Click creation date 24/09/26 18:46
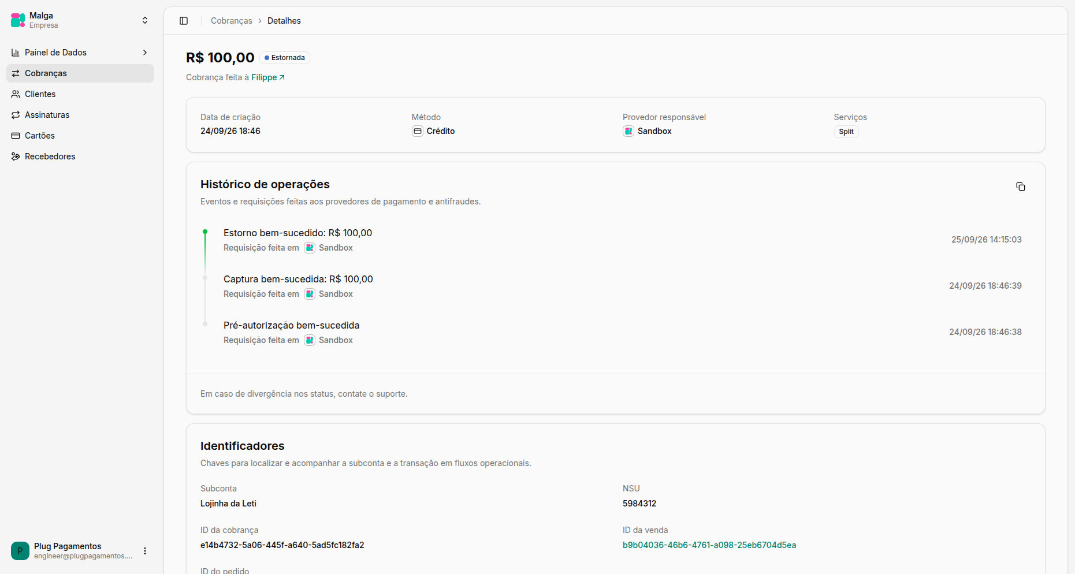 click(x=230, y=131)
